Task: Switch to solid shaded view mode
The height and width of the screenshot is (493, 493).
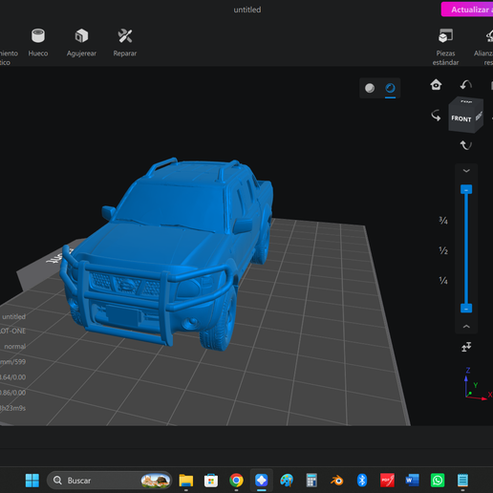Action: 370,88
